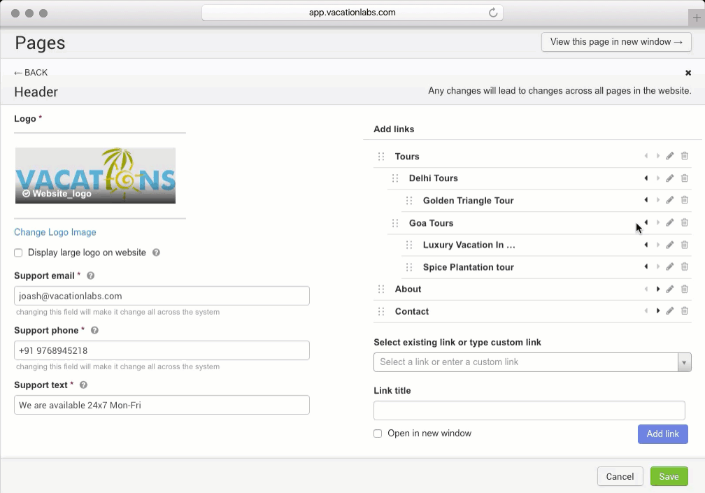Edit the Golden Triangle Tour link
705x493 pixels.
click(x=669, y=200)
